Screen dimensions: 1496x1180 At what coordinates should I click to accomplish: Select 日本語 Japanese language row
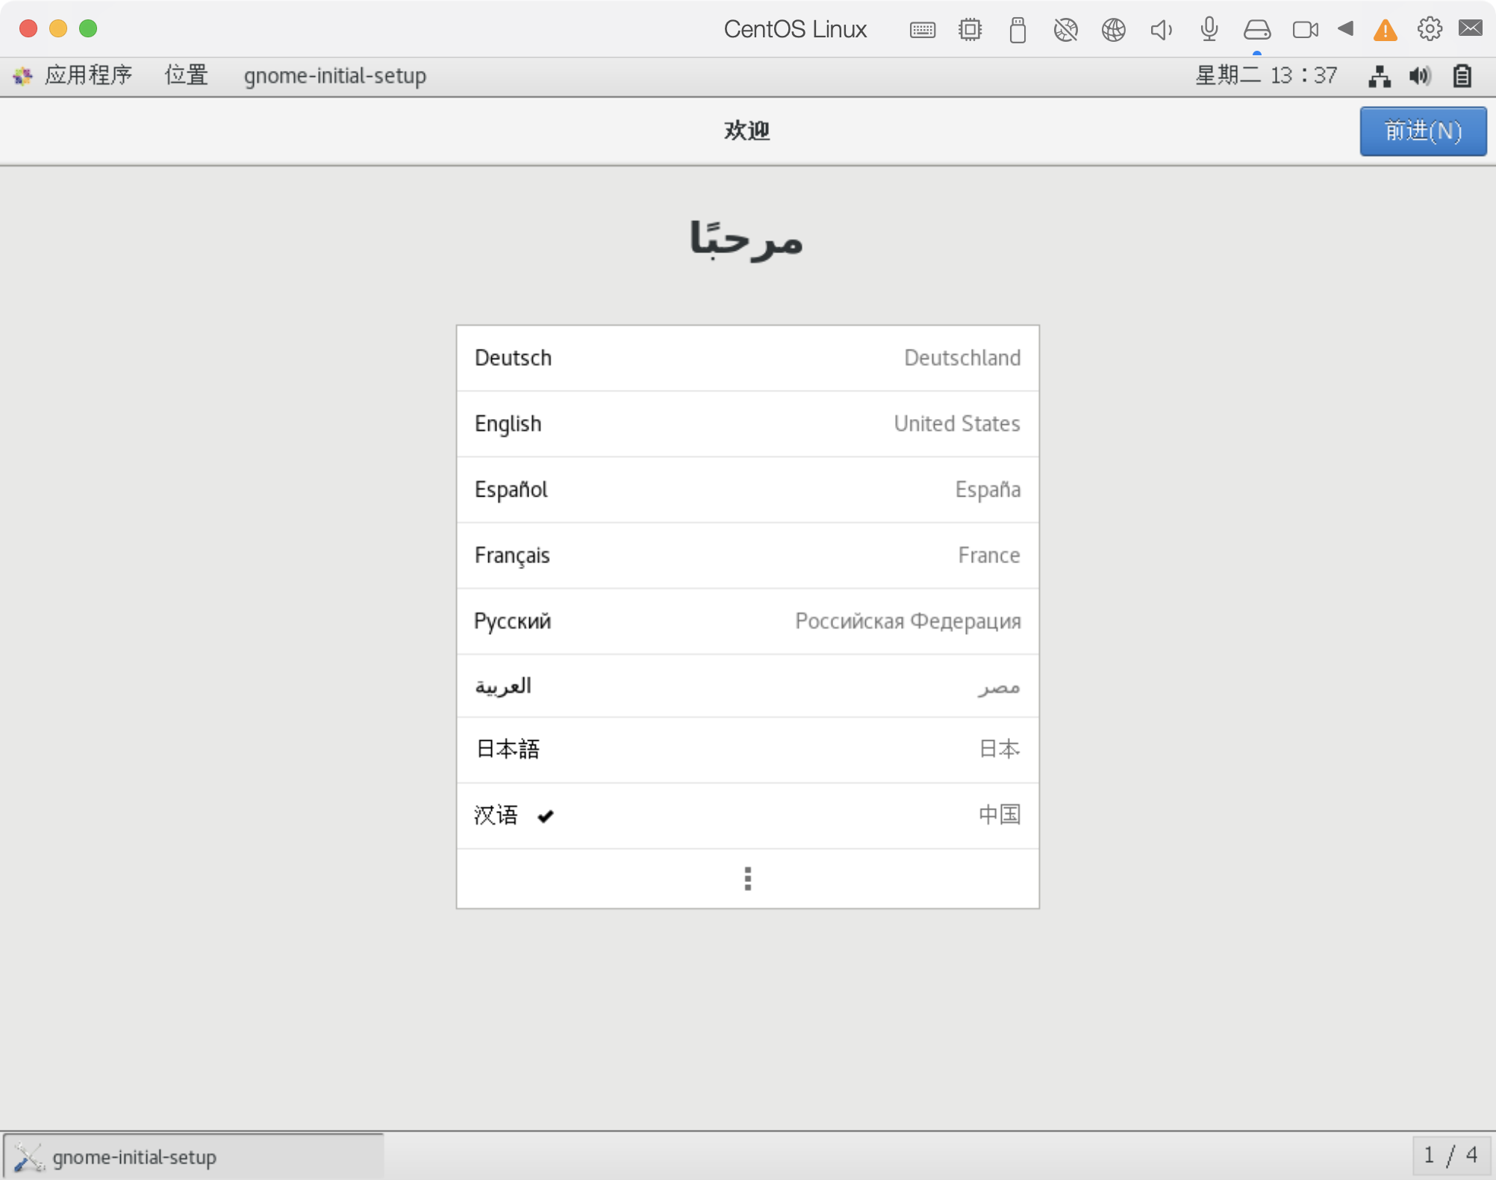(747, 750)
